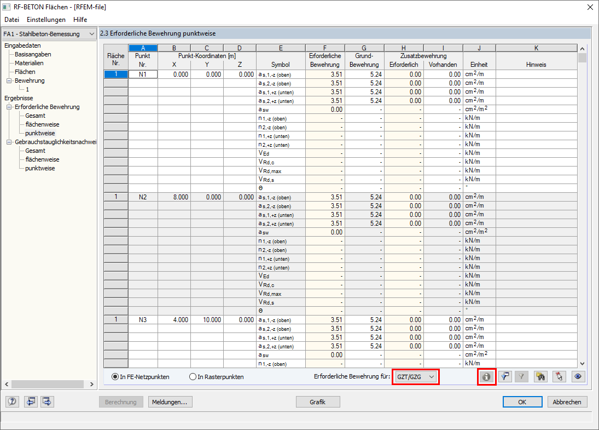Click the Berechnung button

[x=121, y=402]
